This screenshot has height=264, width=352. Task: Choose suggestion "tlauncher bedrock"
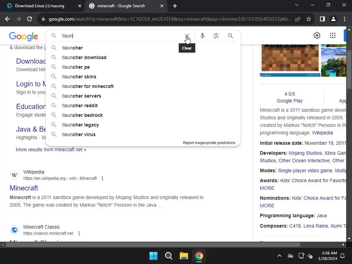point(143,115)
